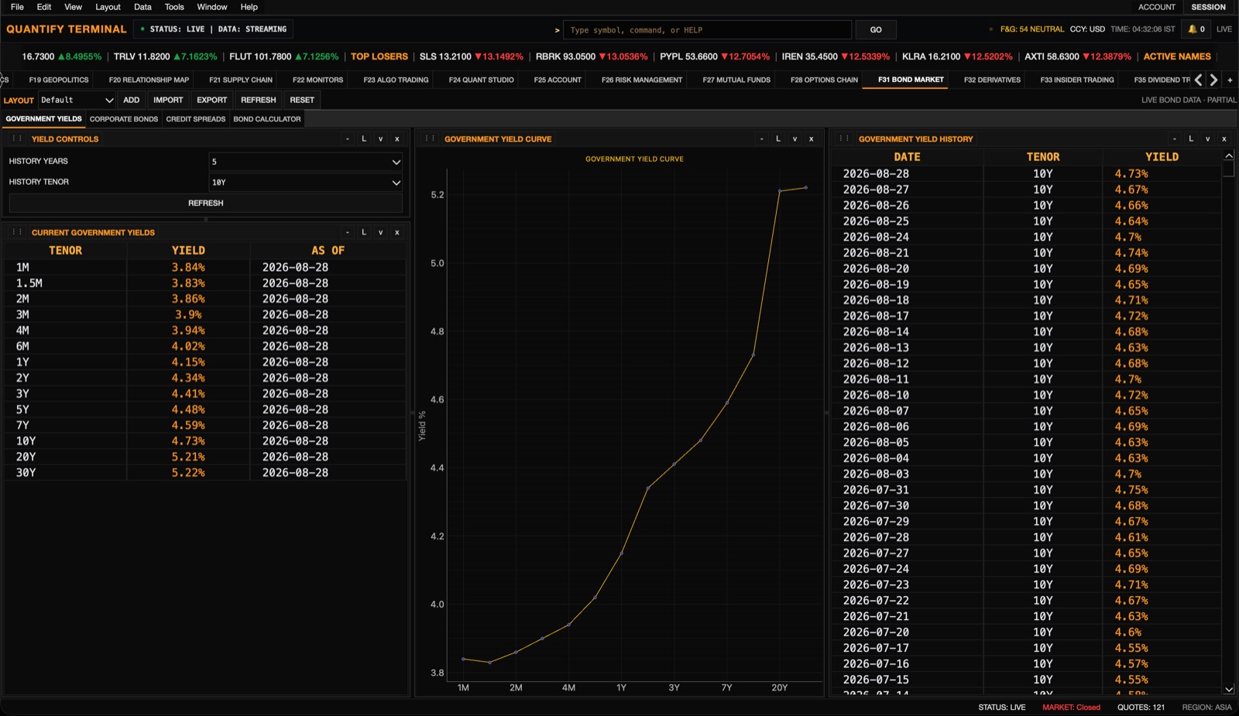Close Current Government Yields panel
This screenshot has height=716, width=1239.
pos(397,232)
